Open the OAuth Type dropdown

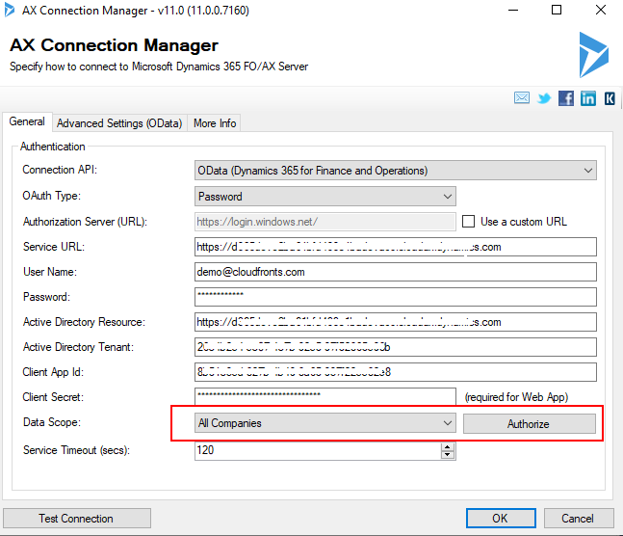(x=325, y=196)
